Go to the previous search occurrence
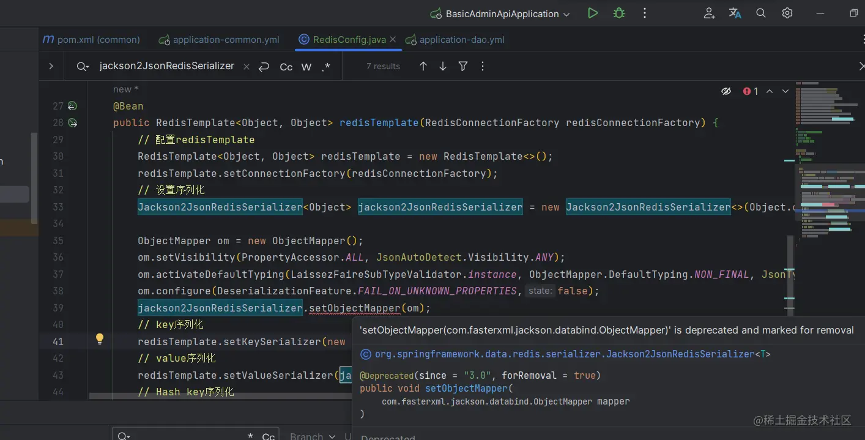This screenshot has width=865, height=440. [x=423, y=66]
